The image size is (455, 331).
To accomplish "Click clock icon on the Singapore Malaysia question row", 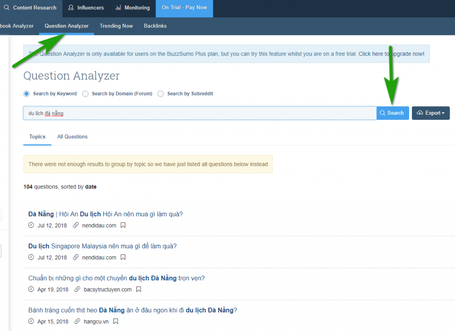I will [x=31, y=257].
